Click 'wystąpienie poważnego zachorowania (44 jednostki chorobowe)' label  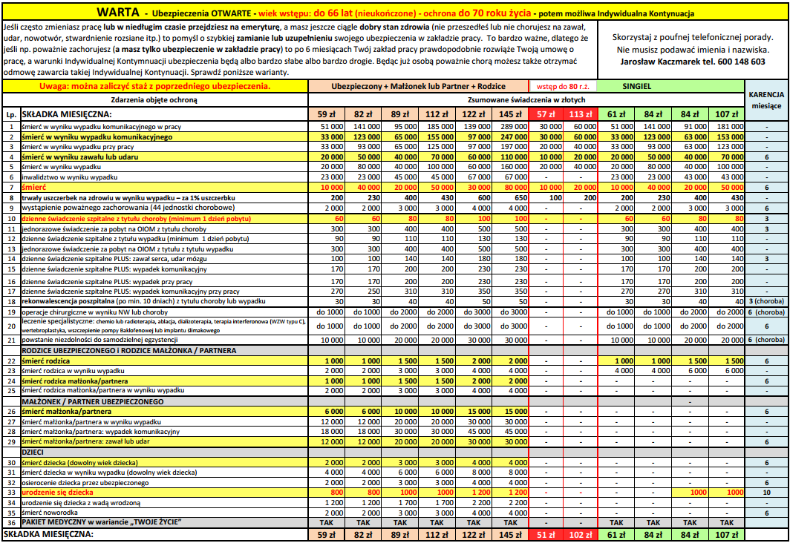coord(128,208)
